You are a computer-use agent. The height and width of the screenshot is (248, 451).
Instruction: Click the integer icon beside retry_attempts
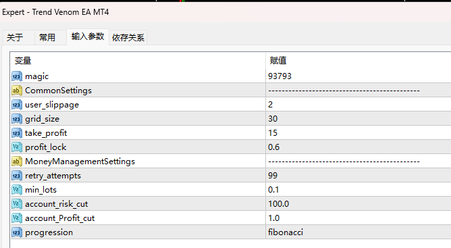point(17,176)
